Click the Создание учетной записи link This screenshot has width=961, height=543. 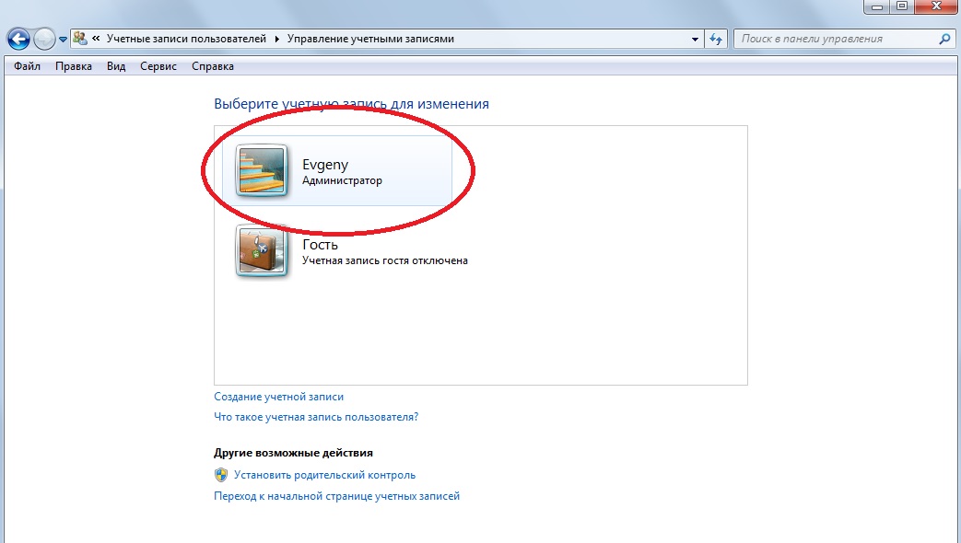(x=279, y=397)
